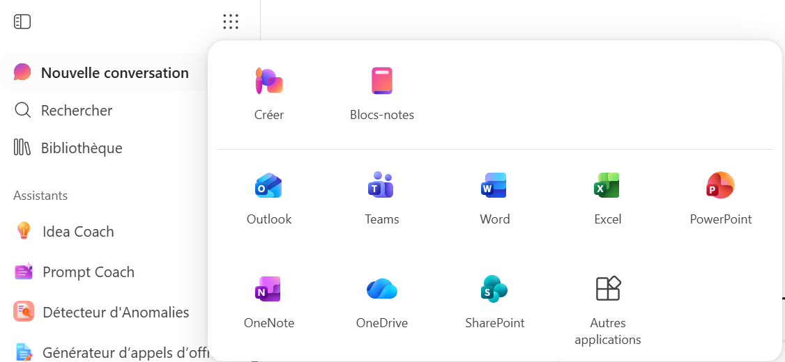
Task: Click the Prompt Coach icon
Action: [x=24, y=271]
